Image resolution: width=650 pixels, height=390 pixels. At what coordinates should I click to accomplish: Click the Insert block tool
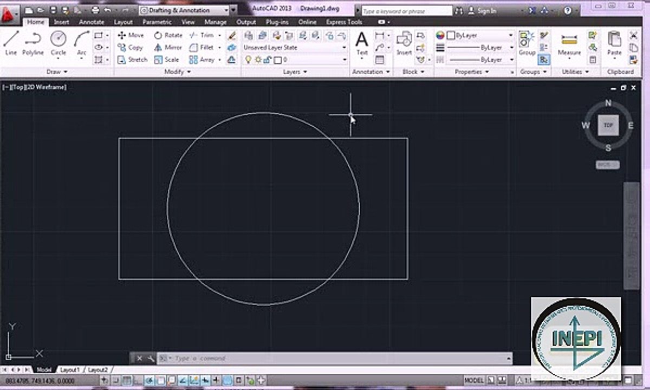(404, 43)
